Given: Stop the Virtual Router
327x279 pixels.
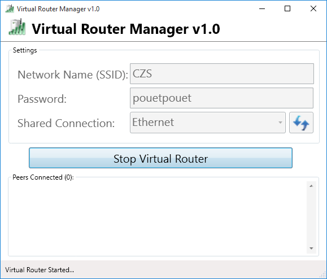Looking at the screenshot, I should click(x=160, y=158).
